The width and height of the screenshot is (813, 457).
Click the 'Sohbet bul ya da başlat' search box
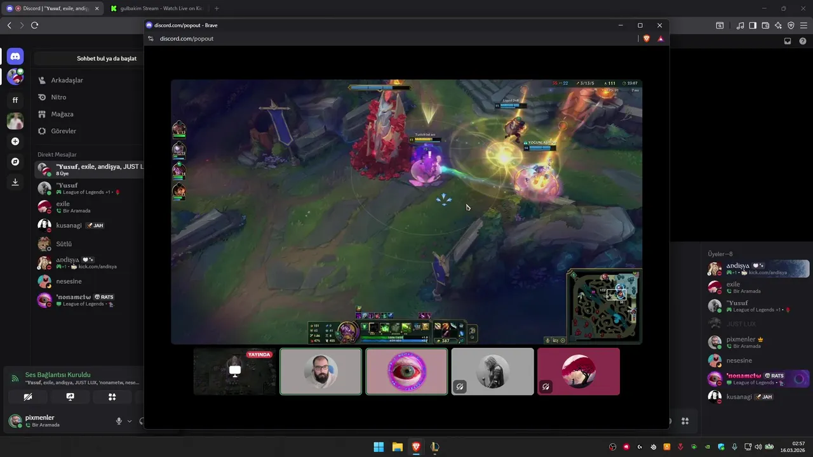(x=89, y=58)
